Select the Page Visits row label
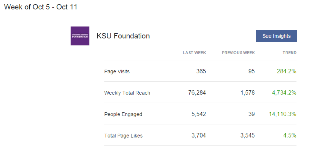325x153 pixels. (117, 72)
